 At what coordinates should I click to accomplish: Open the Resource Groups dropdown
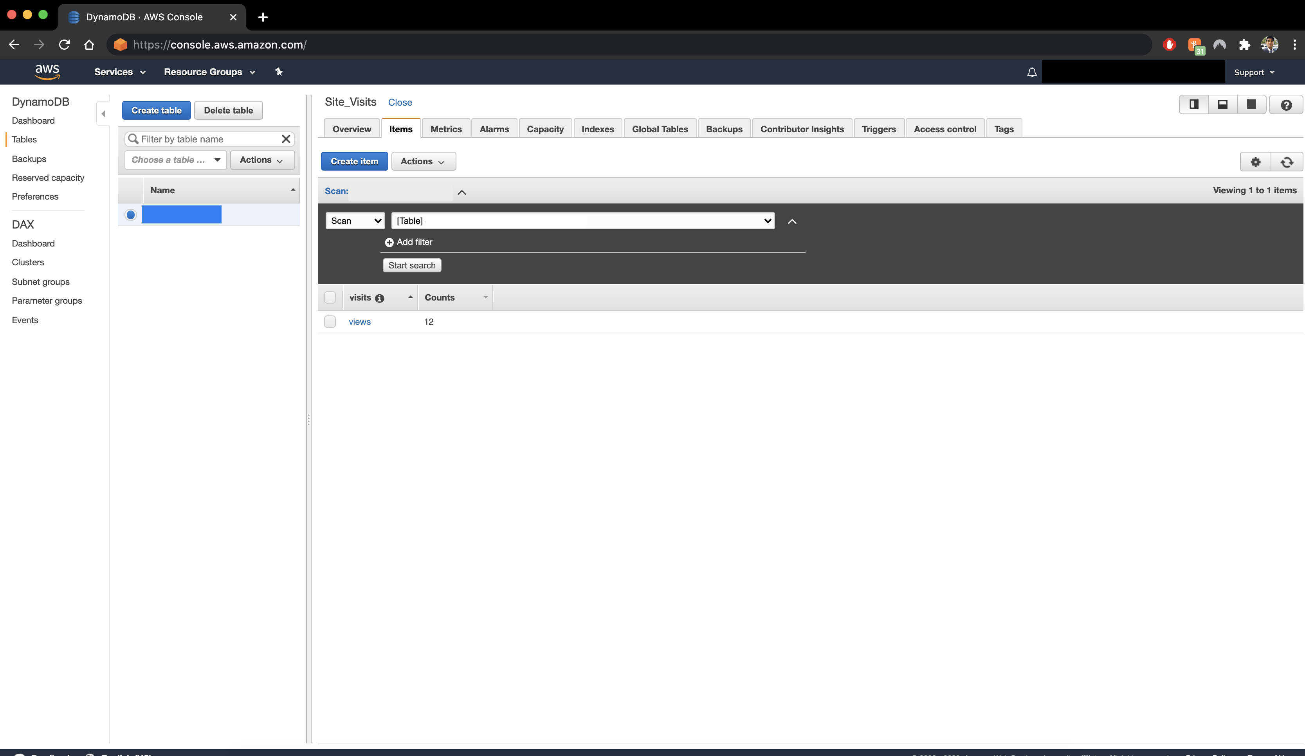pyautogui.click(x=209, y=72)
